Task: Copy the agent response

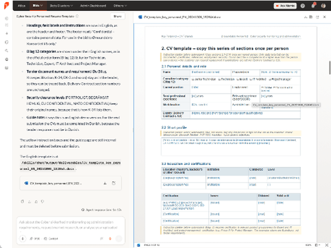Action: pos(22,202)
